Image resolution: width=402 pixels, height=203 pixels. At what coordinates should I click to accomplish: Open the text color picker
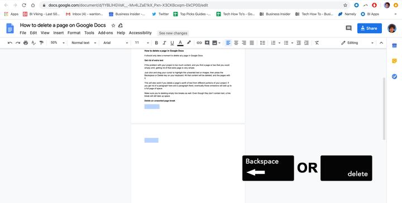(180, 43)
